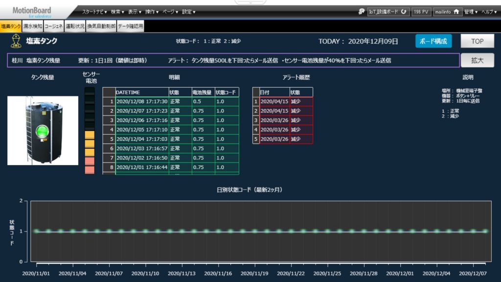The height and width of the screenshot is (282, 501).
Task: Click the green indicator lamp on the tank
Action: [43, 131]
